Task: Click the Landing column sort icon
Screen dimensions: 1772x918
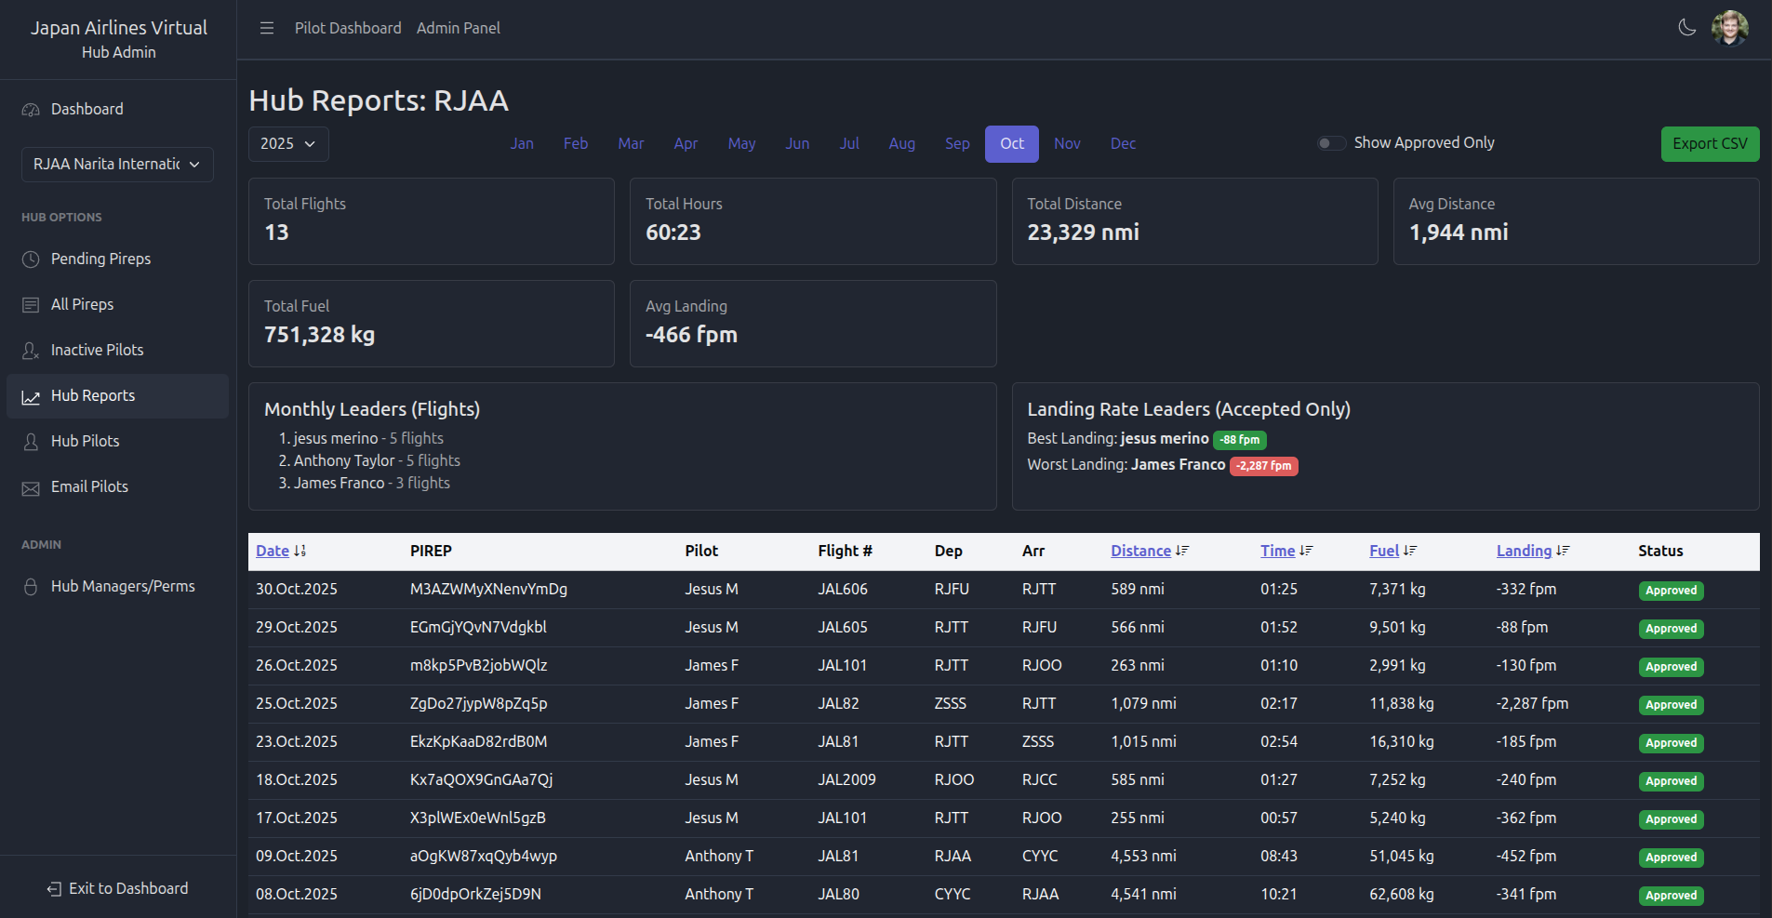Action: pyautogui.click(x=1563, y=551)
